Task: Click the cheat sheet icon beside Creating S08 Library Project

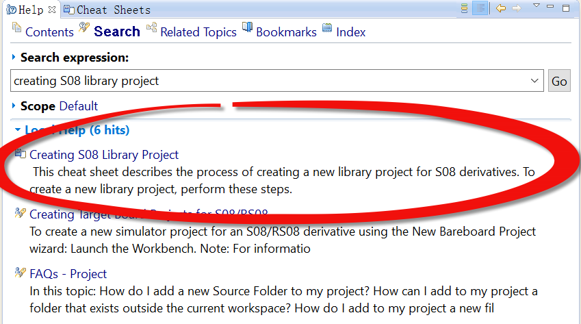Action: [21, 154]
